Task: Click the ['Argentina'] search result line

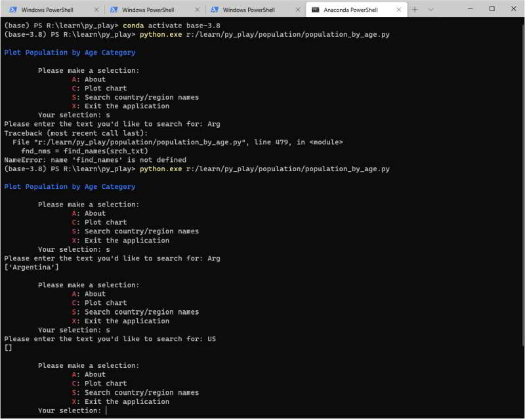Action: coord(31,267)
